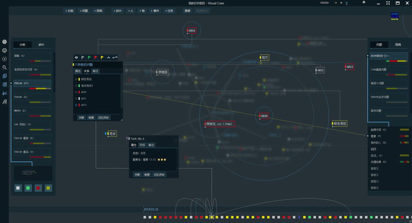The width and height of the screenshot is (412, 223).
Task: Set the yellow flag on the node toolbar
Action: click(x=102, y=57)
